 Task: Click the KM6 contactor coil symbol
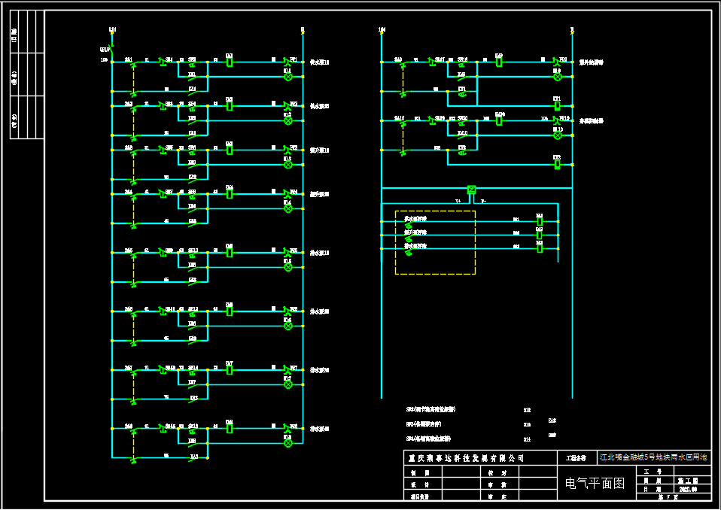[230, 311]
